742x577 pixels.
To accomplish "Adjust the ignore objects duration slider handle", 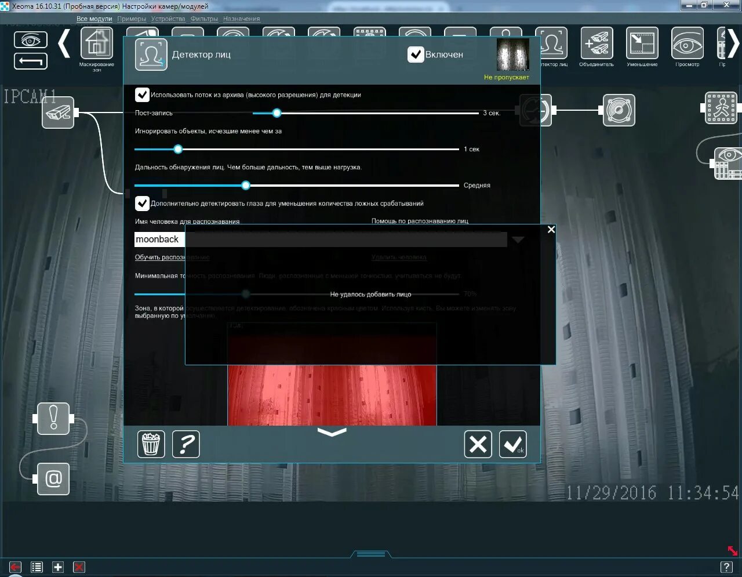I will coord(178,149).
